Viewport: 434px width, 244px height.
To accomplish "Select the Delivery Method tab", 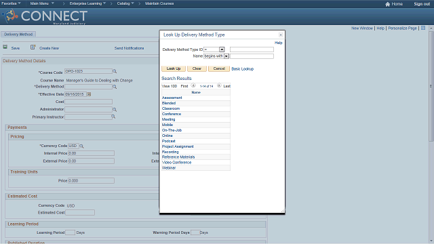I will click(x=18, y=35).
